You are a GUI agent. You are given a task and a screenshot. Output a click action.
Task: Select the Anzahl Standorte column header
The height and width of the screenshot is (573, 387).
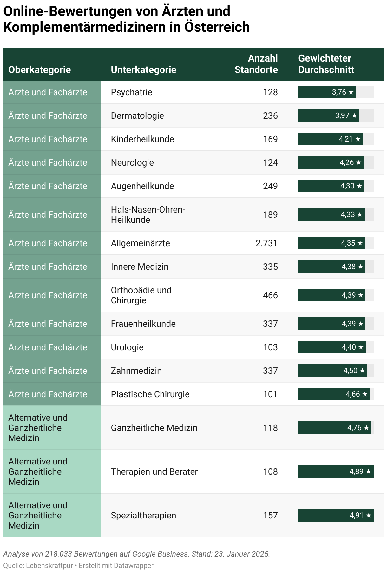[x=256, y=64]
